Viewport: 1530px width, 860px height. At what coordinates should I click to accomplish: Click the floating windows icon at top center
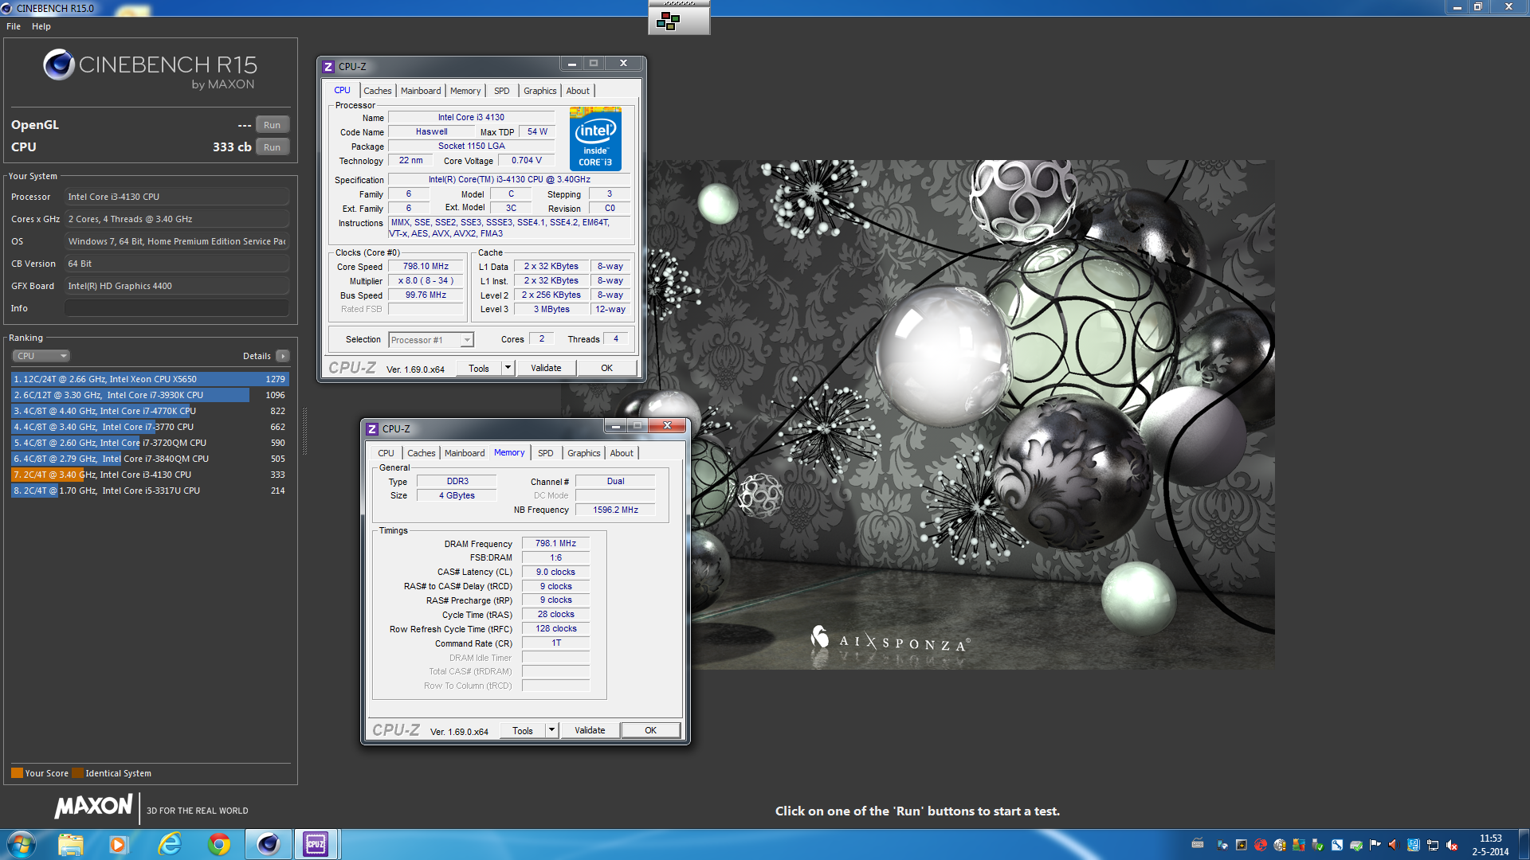[x=668, y=21]
